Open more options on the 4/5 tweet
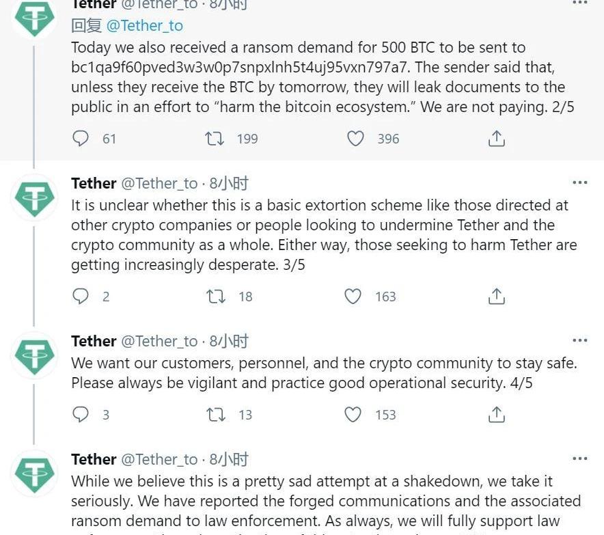The width and height of the screenshot is (604, 535). click(579, 341)
